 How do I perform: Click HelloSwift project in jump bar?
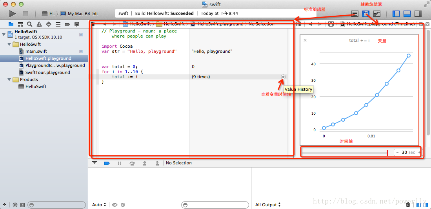[x=137, y=24]
